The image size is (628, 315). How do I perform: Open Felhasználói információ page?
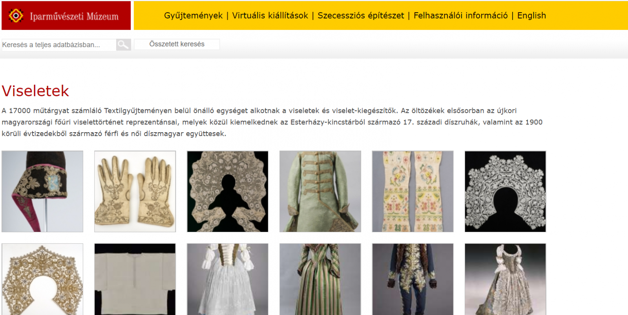(x=460, y=16)
